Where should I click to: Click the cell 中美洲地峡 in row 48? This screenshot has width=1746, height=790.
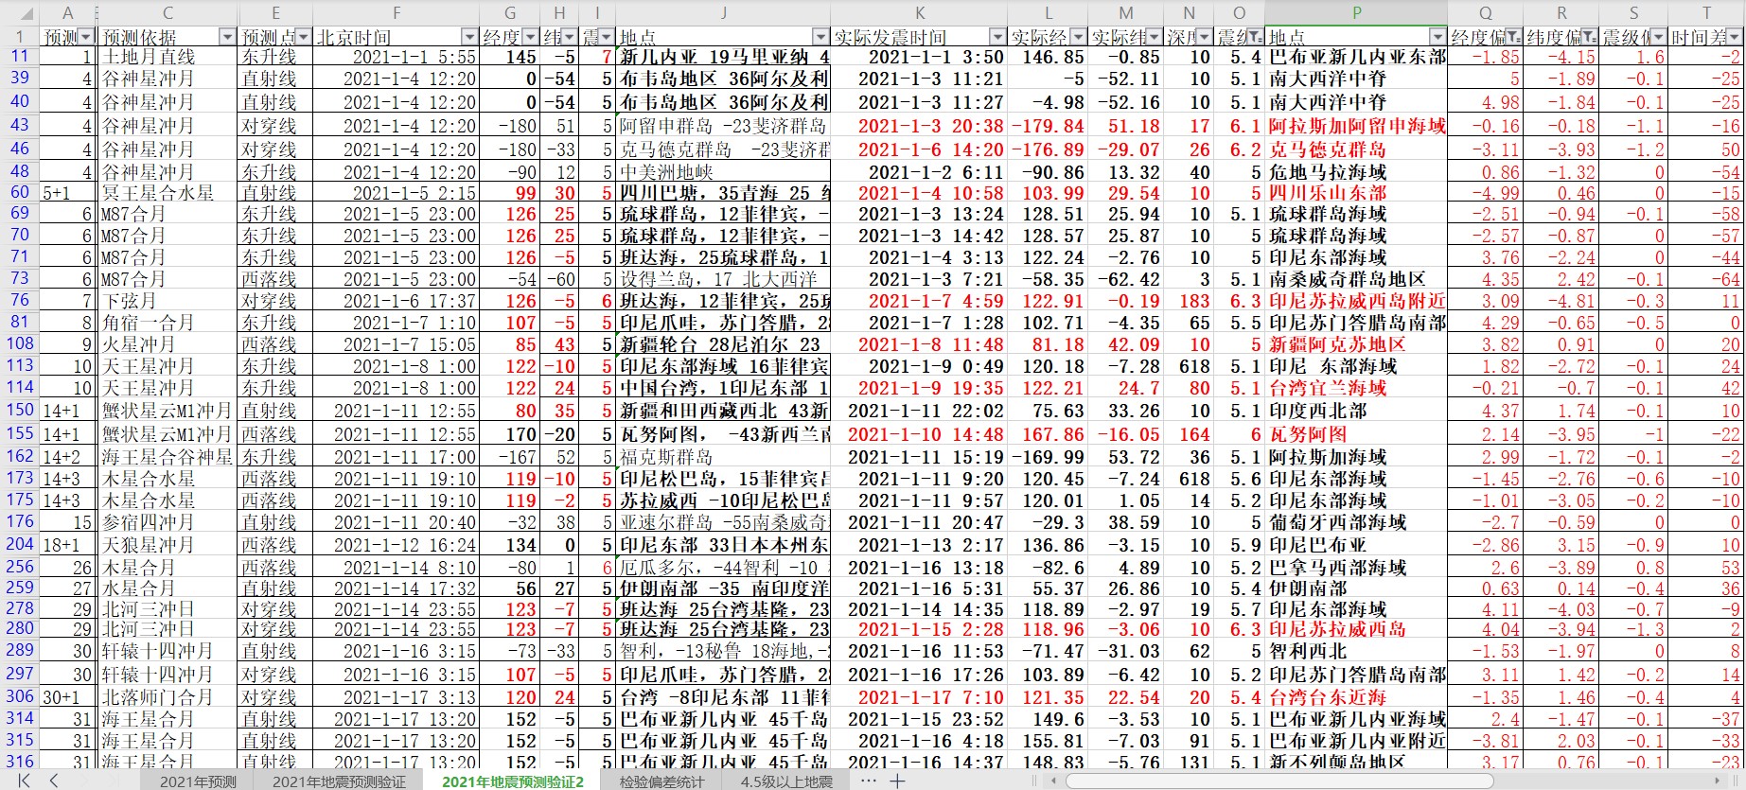723,172
